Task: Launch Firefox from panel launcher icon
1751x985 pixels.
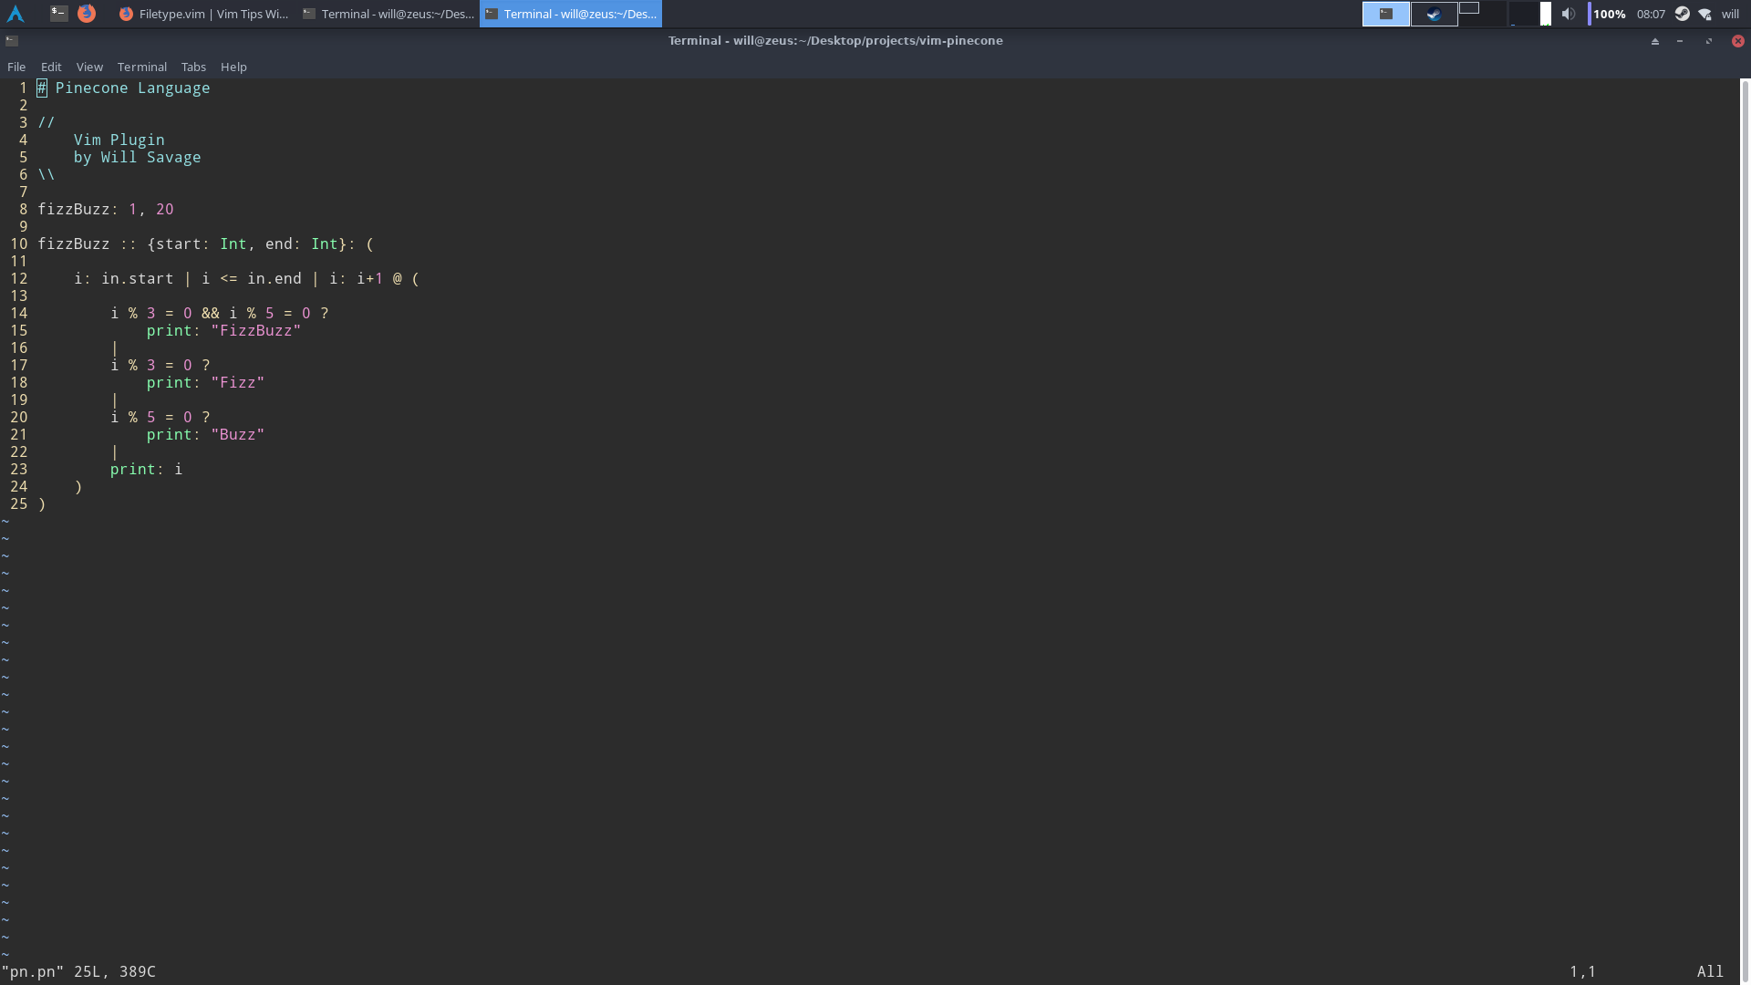Action: (x=87, y=14)
